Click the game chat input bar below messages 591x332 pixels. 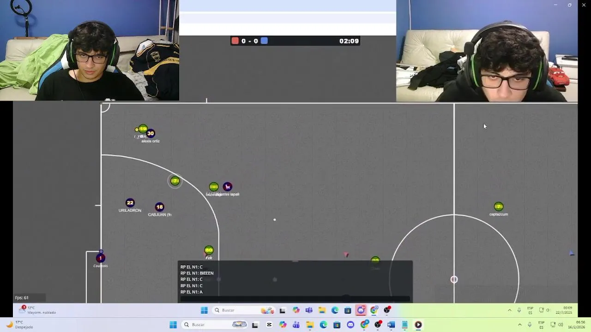(295, 299)
